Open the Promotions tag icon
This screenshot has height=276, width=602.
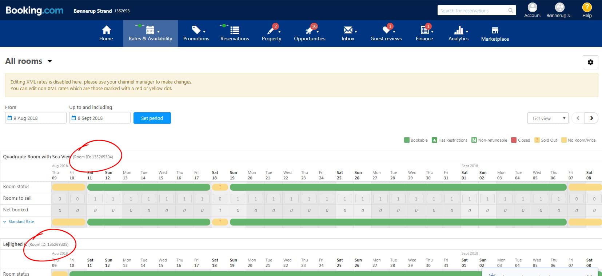(x=196, y=30)
